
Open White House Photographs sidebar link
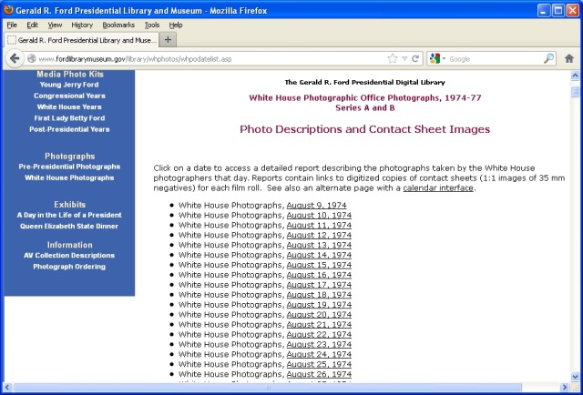point(69,177)
